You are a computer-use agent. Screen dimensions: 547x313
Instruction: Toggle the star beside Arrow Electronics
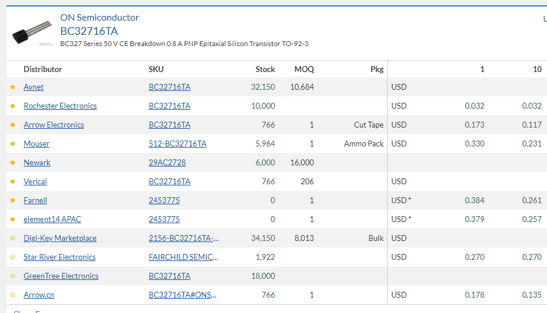tap(13, 125)
